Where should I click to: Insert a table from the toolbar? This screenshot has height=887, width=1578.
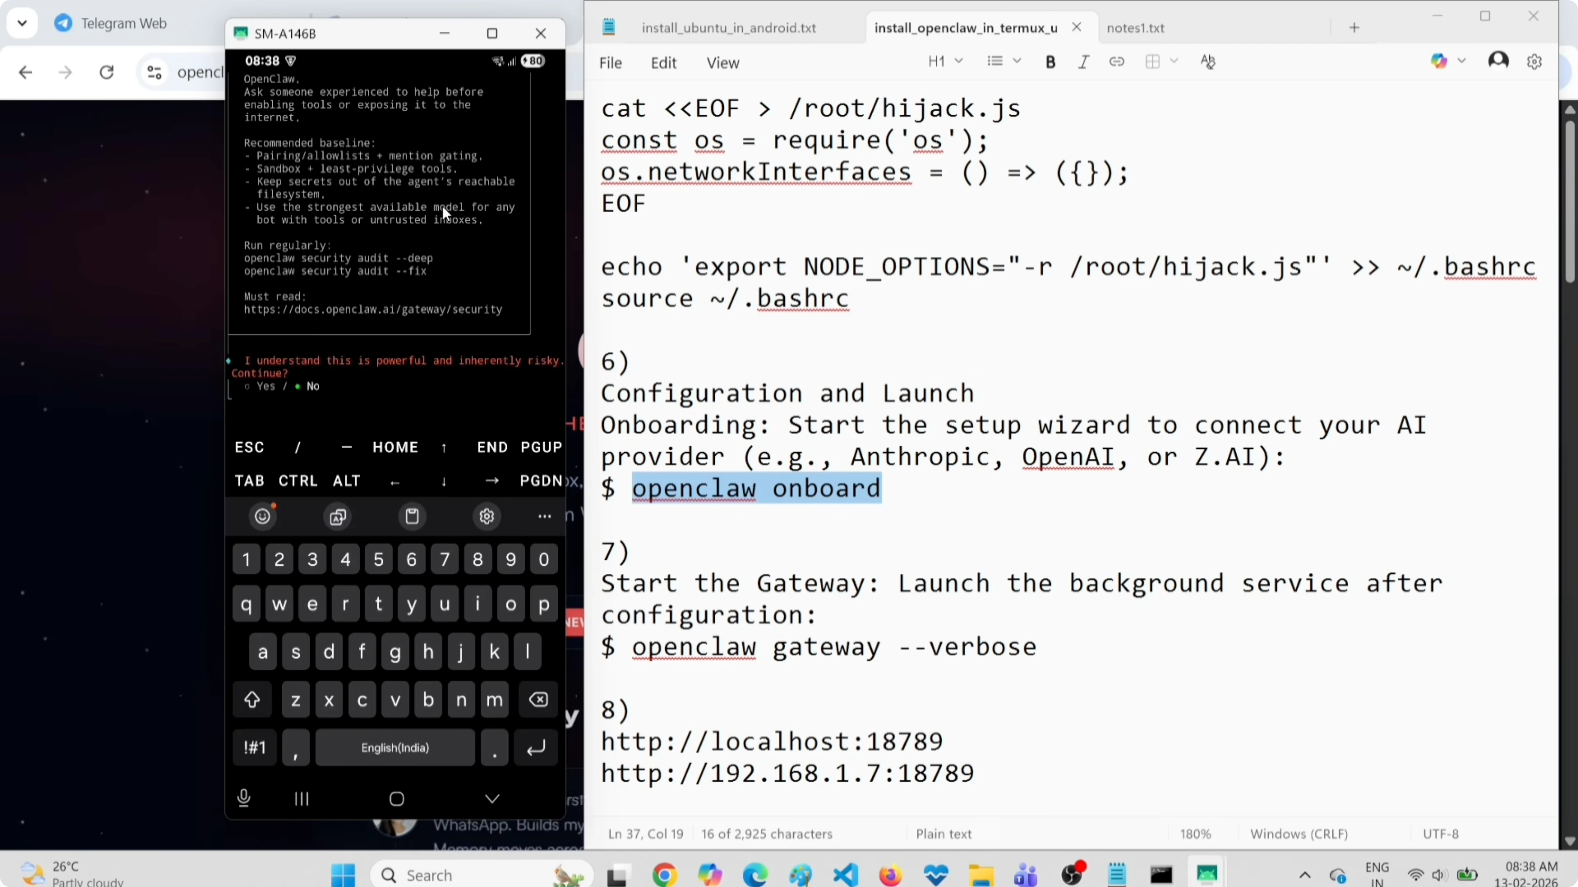1152,61
